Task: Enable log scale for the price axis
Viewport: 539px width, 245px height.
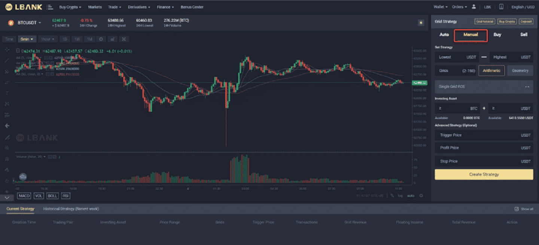Action: [400, 196]
